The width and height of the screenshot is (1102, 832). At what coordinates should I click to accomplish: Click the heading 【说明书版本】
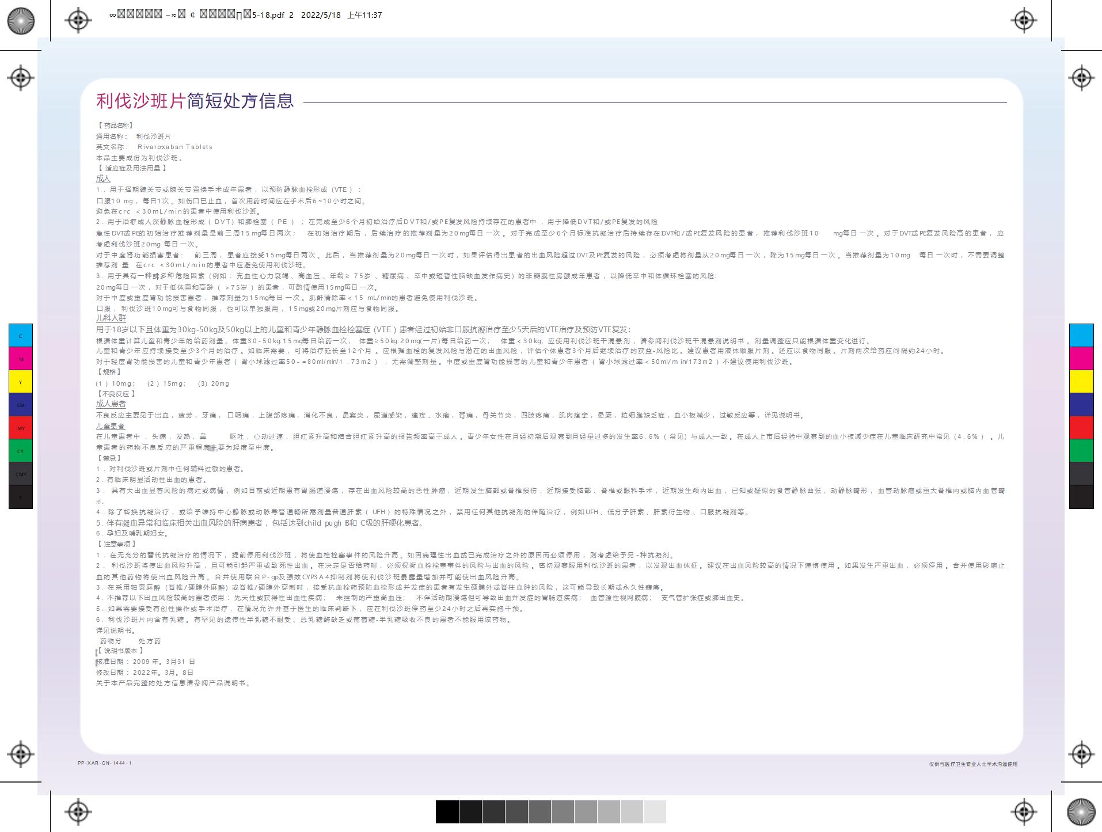tap(120, 651)
